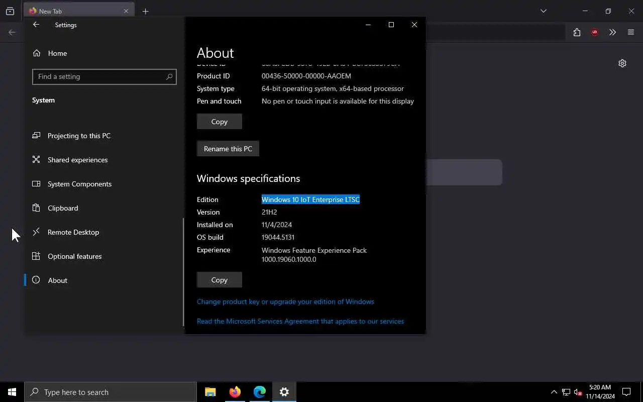Go back using the Settings back arrow
The width and height of the screenshot is (643, 402).
[x=36, y=25]
